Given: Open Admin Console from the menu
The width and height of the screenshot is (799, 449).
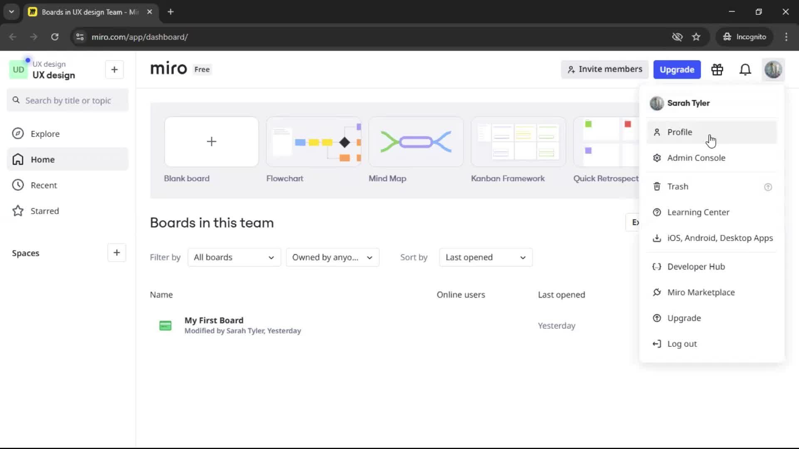Looking at the screenshot, I should [712, 158].
